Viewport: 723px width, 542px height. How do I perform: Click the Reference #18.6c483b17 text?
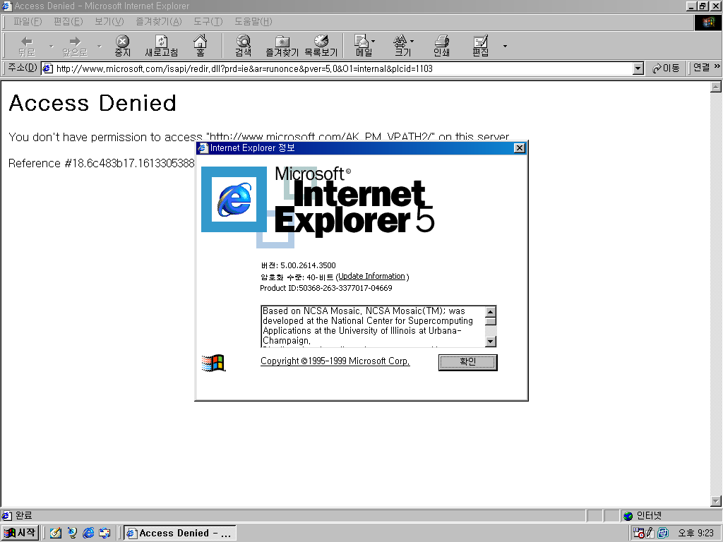102,163
